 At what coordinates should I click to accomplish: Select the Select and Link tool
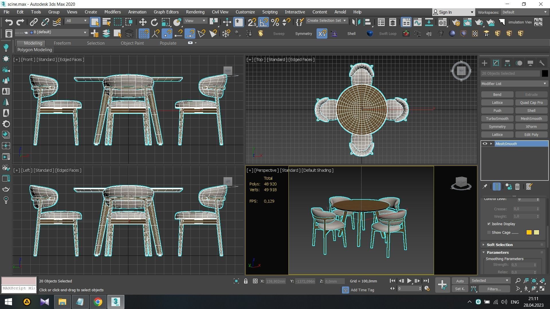(34, 22)
